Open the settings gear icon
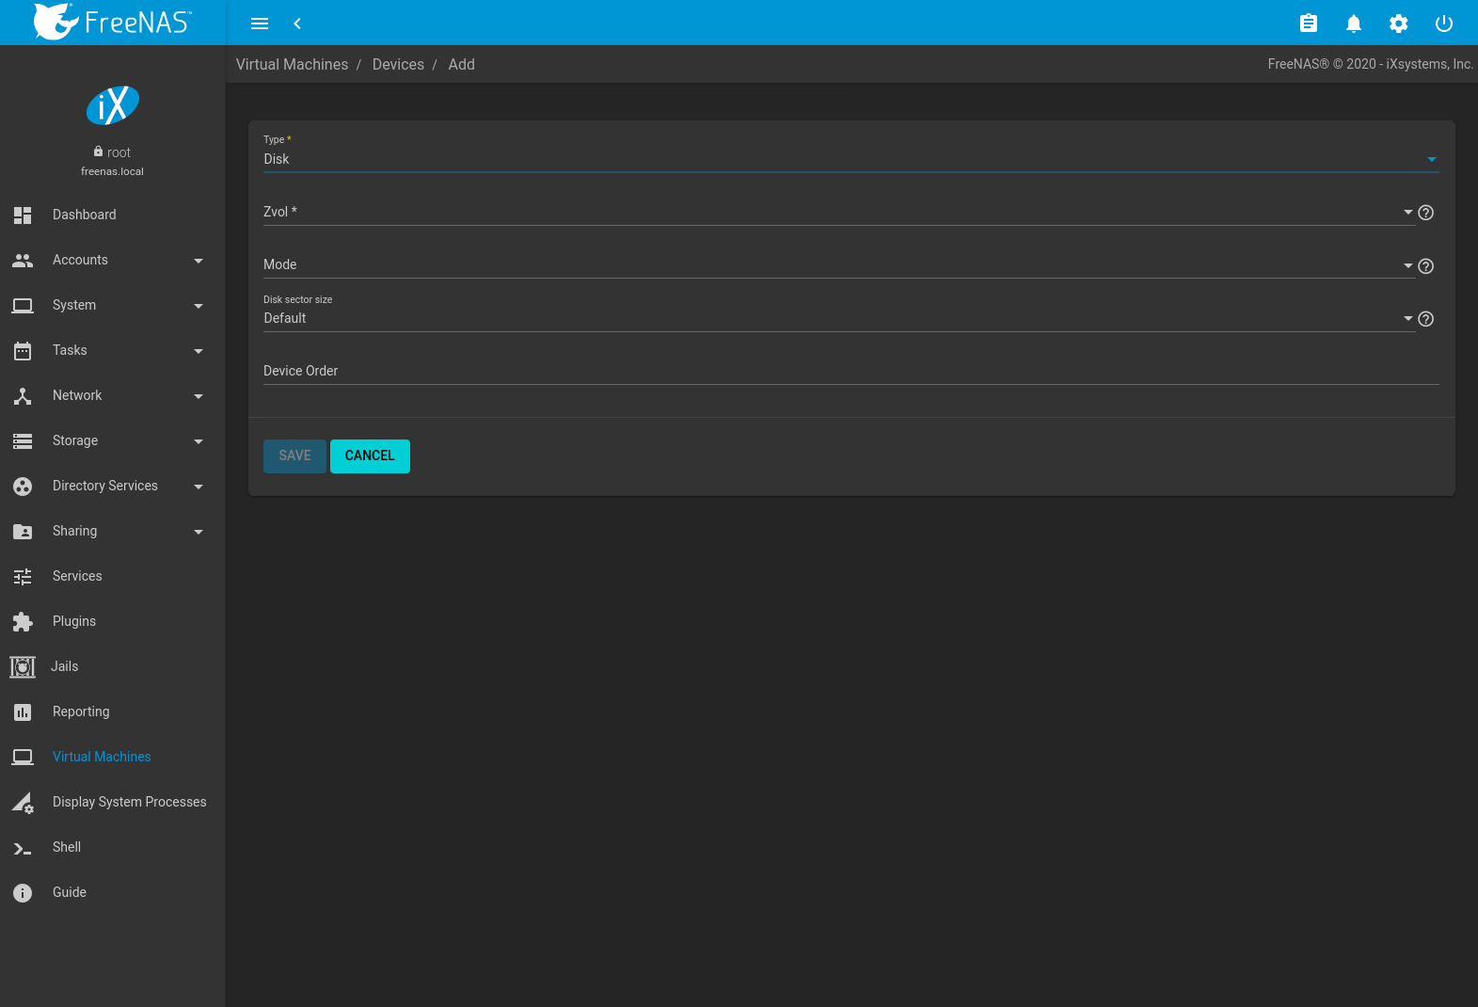This screenshot has height=1007, width=1478. point(1398,24)
